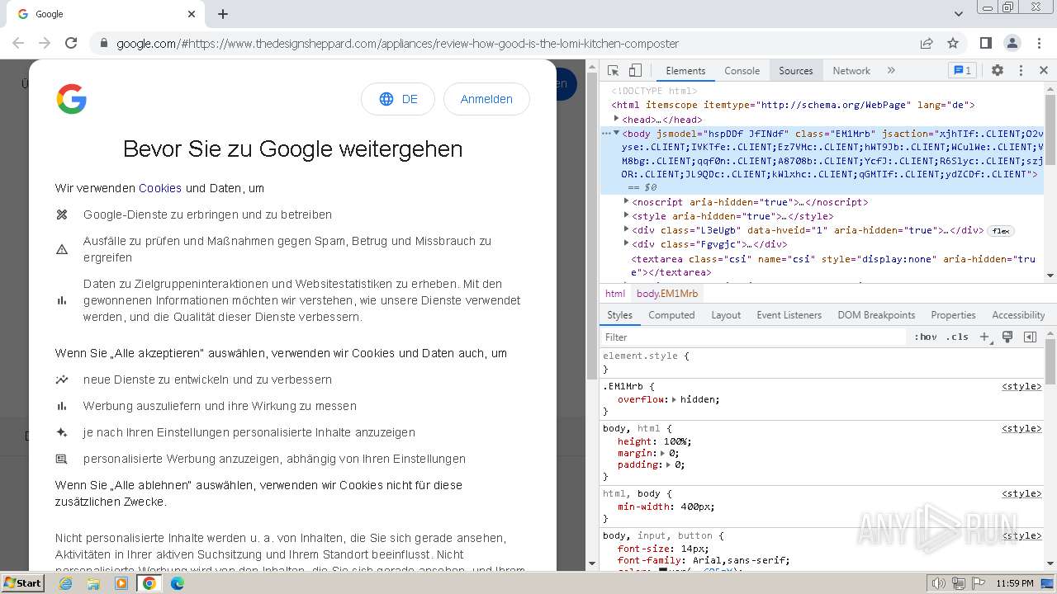Screen dimensions: 1057x594
Task: Open a new browser tab
Action: click(223, 14)
